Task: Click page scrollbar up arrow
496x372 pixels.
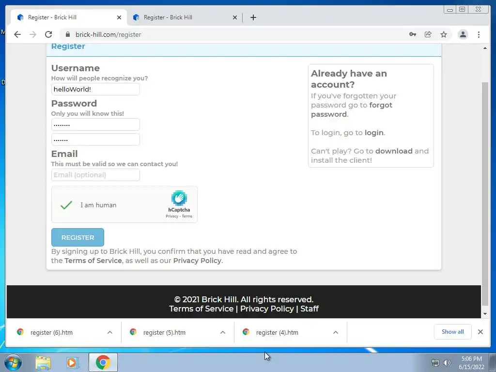Action: pyautogui.click(x=485, y=48)
